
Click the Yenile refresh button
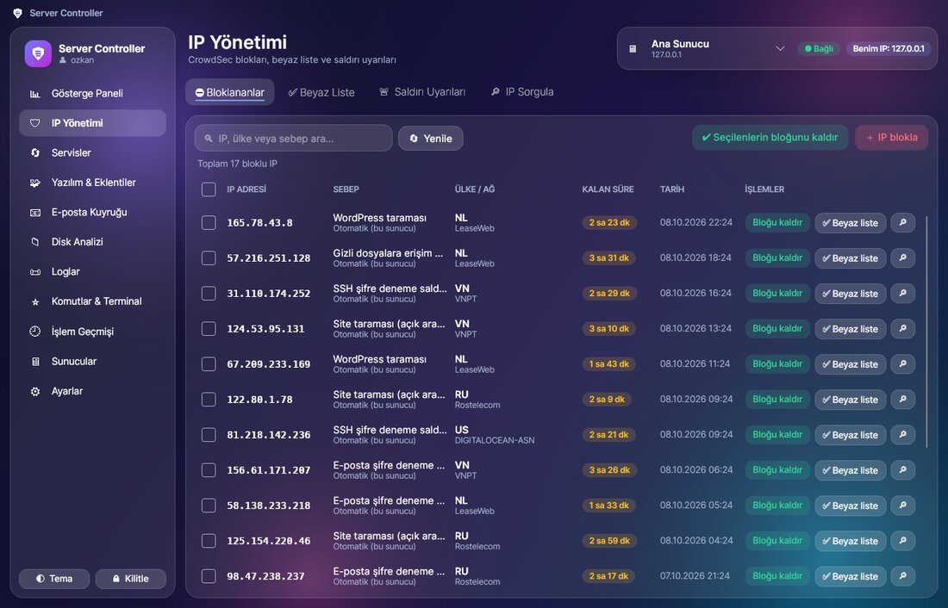click(x=430, y=139)
